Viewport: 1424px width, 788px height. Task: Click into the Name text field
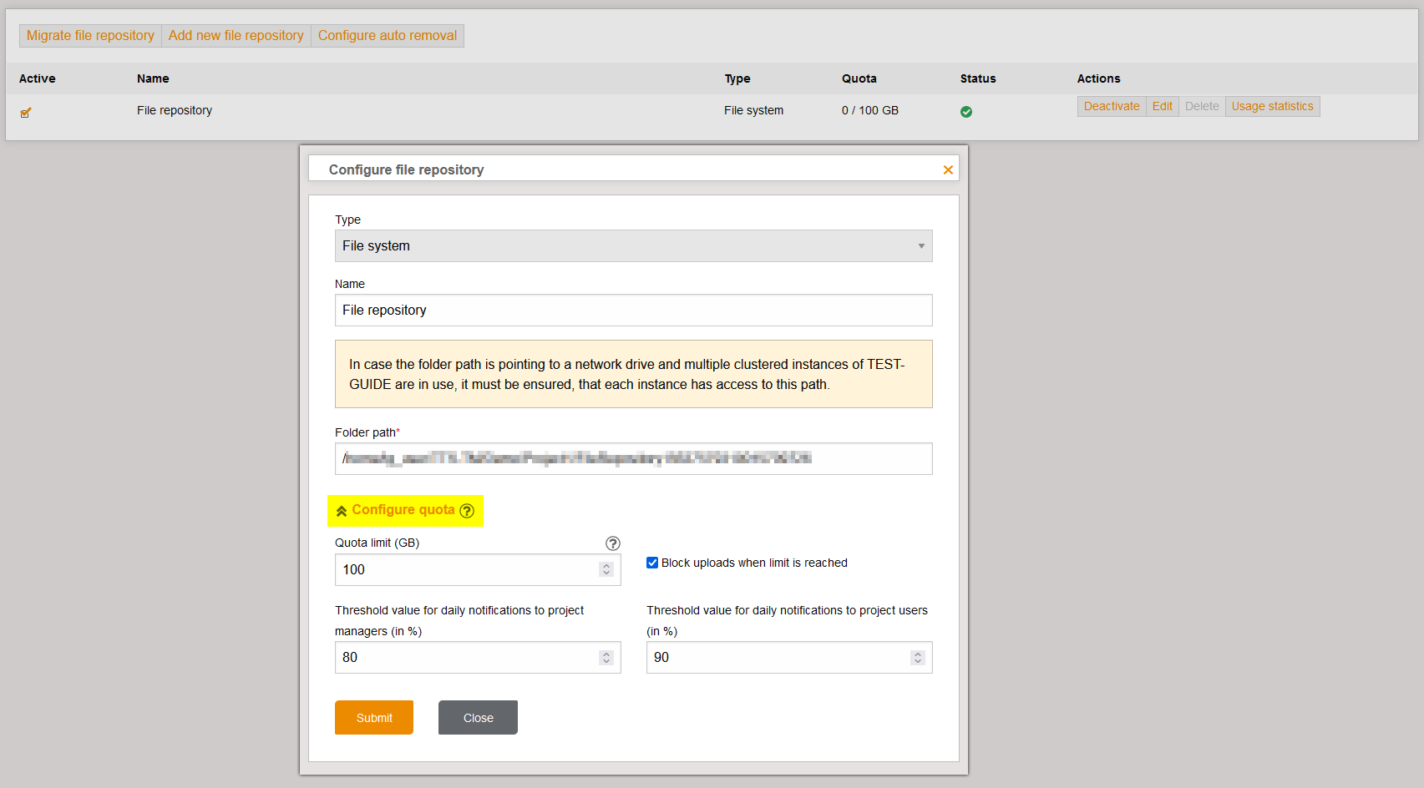coord(633,311)
